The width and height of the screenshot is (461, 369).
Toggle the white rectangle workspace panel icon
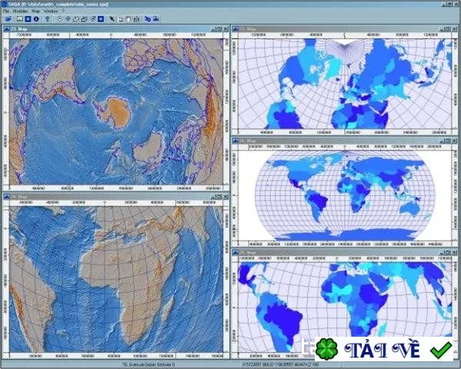pyautogui.click(x=20, y=19)
